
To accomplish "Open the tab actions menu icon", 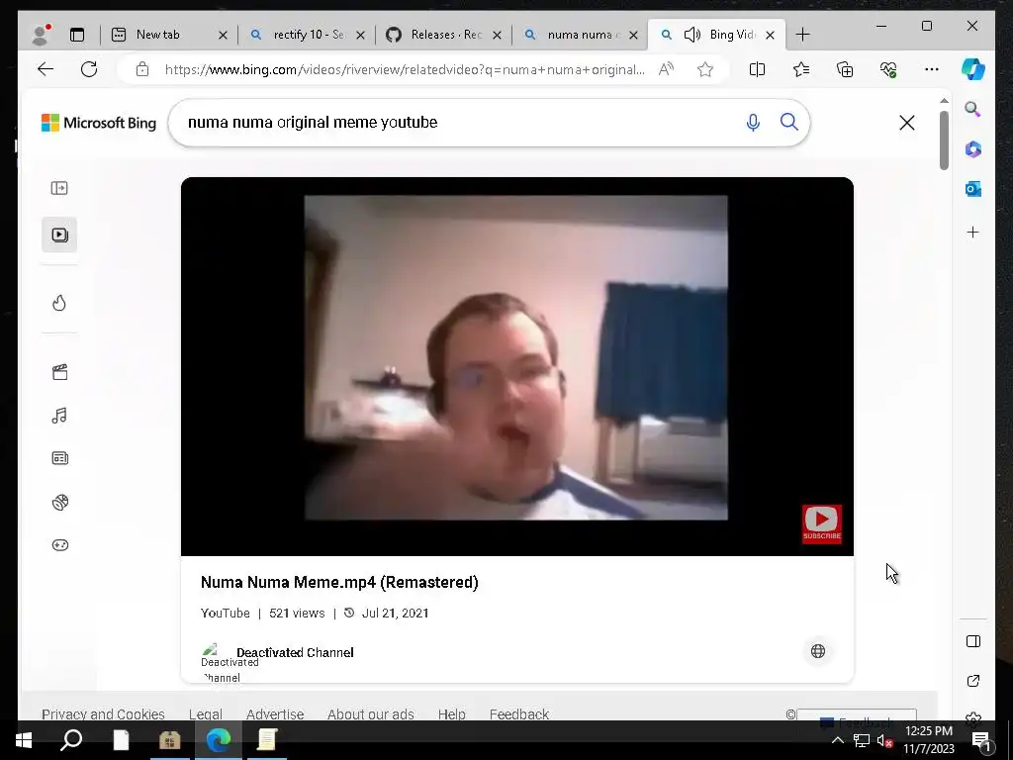I will (77, 35).
